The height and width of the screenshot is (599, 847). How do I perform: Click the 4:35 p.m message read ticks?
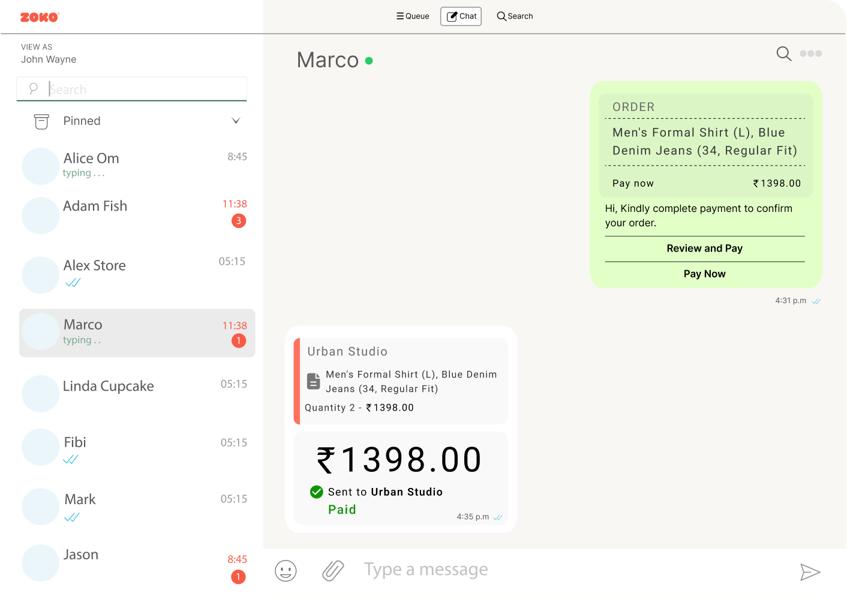(x=498, y=517)
